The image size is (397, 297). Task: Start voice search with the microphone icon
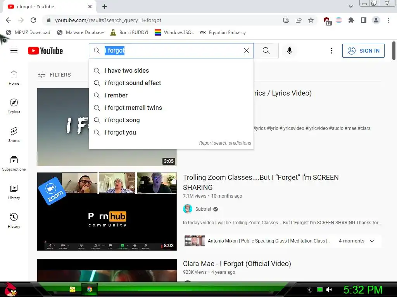click(289, 51)
